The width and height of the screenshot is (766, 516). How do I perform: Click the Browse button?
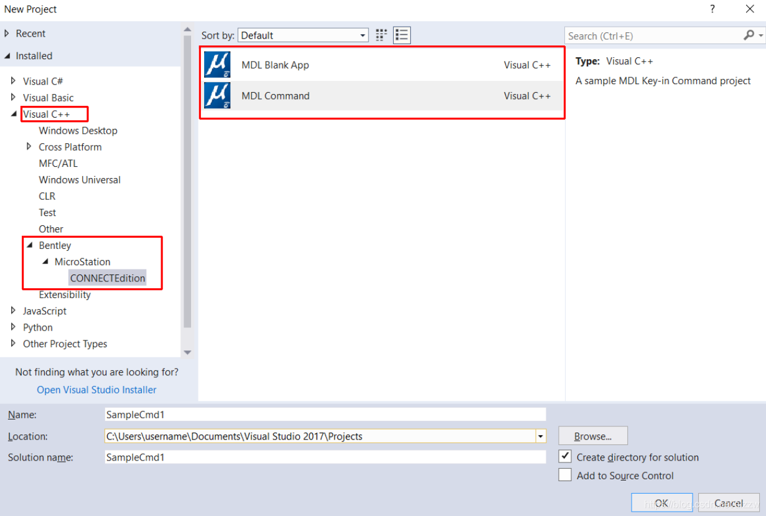point(592,436)
